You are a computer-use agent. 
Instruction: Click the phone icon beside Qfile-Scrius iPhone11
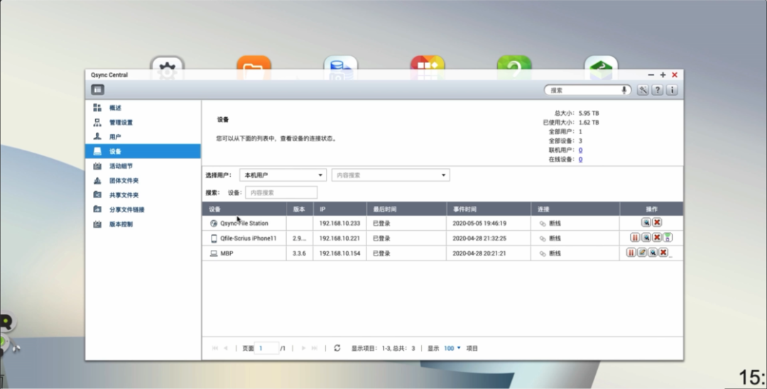[214, 238]
